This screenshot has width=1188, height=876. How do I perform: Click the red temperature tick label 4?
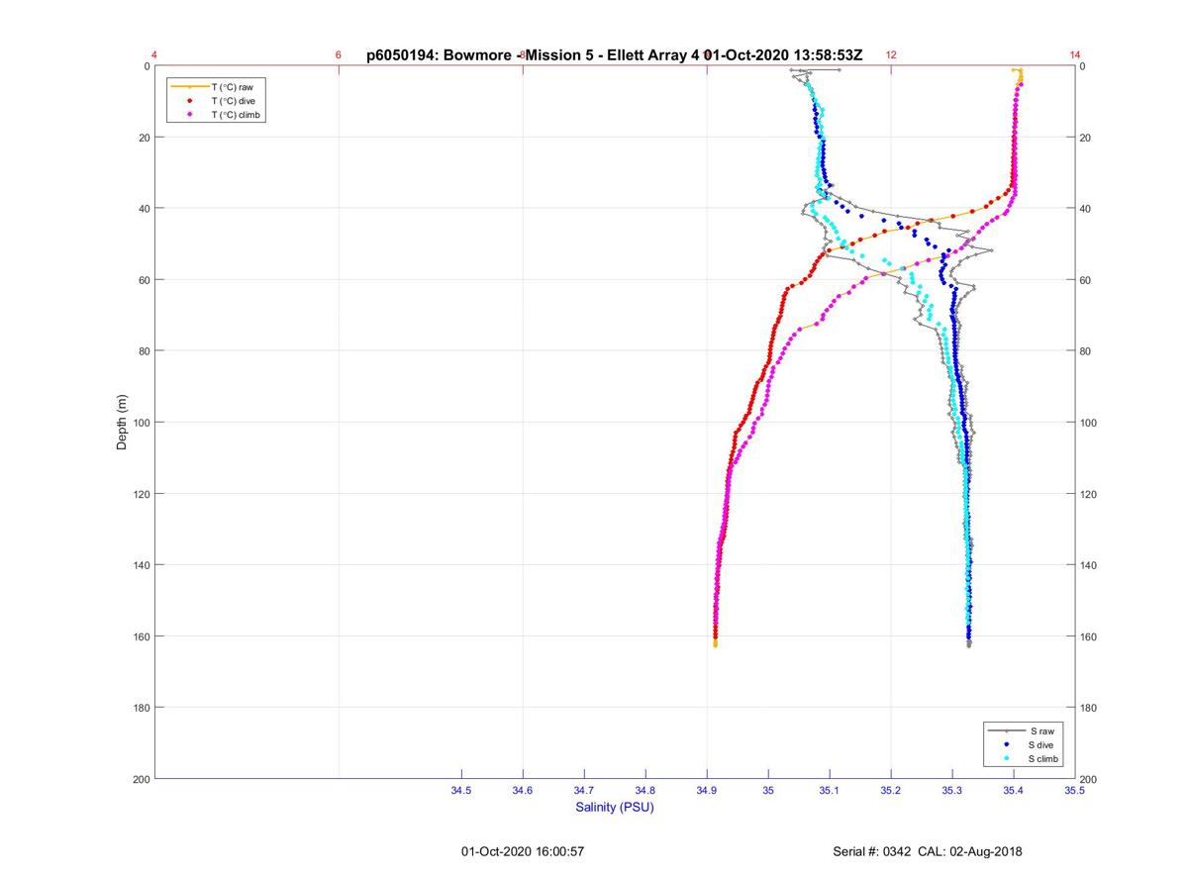point(154,55)
